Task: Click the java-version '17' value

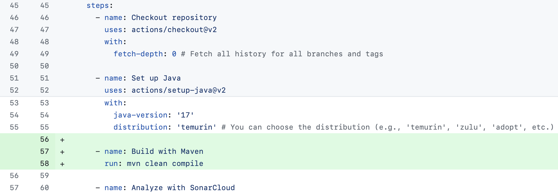Action: (185, 115)
